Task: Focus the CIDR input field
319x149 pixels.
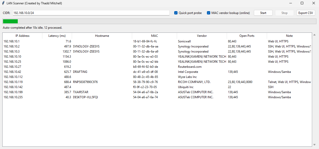Action: coord(91,13)
